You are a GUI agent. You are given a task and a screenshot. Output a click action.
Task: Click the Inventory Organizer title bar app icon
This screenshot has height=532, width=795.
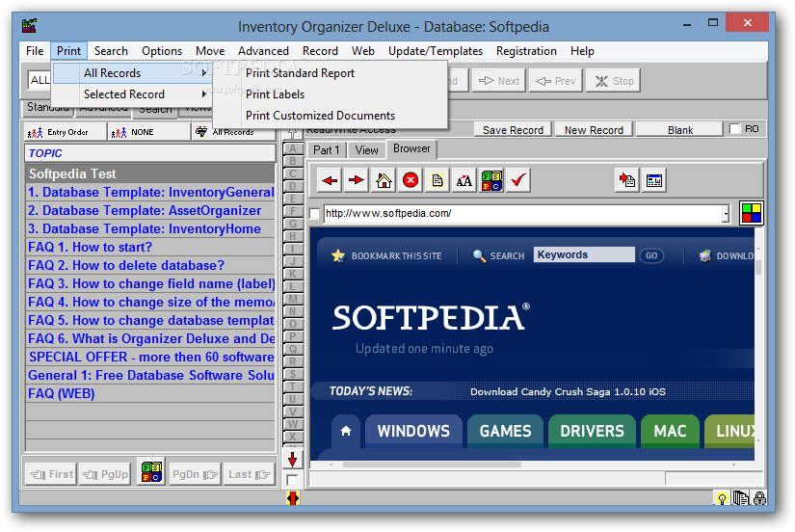30,25
